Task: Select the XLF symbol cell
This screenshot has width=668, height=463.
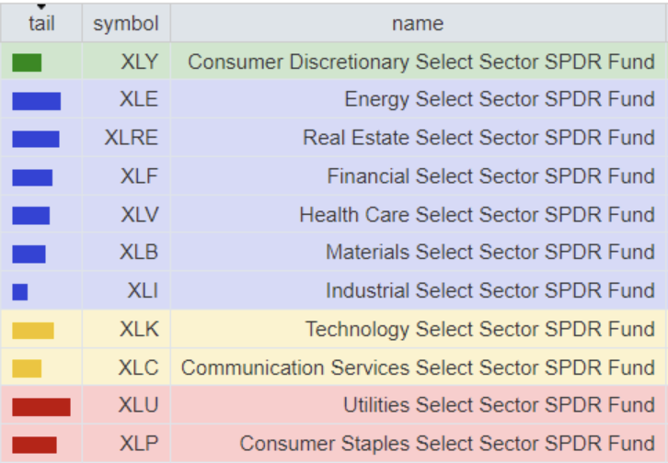Action: coord(139,176)
